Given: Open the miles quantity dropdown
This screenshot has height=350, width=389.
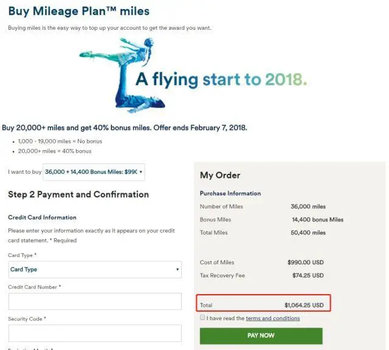Looking at the screenshot, I should tap(94, 172).
